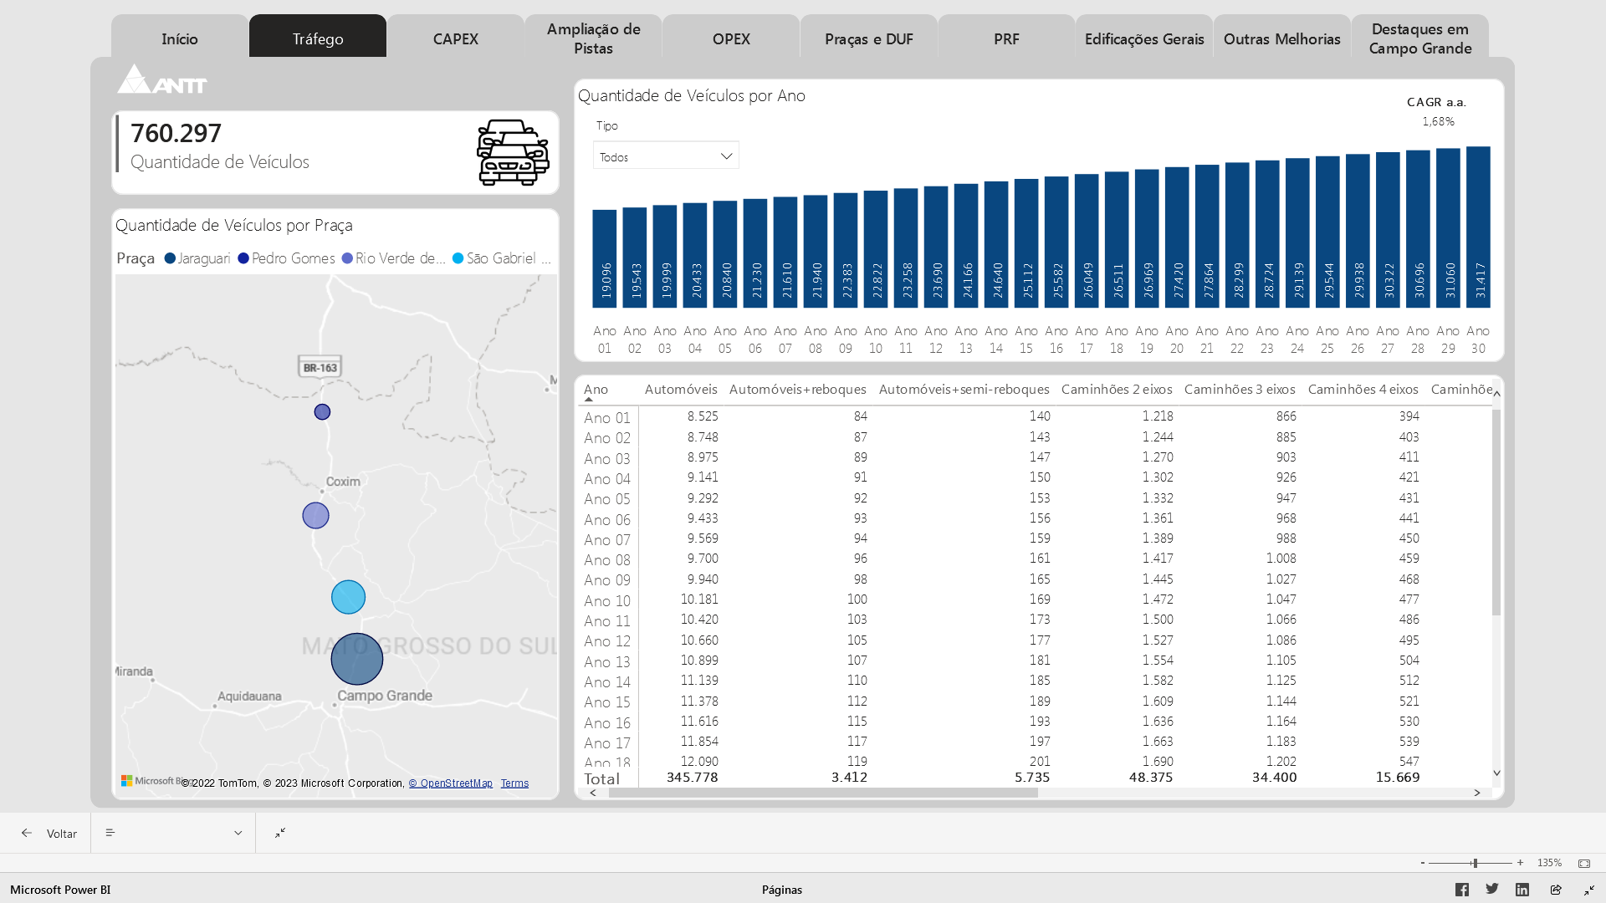Viewport: 1606px width, 903px height.
Task: Open the share report icon
Action: point(1556,890)
